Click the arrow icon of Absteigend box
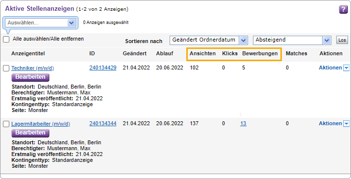The width and height of the screenshot is (351, 179). 326,41
